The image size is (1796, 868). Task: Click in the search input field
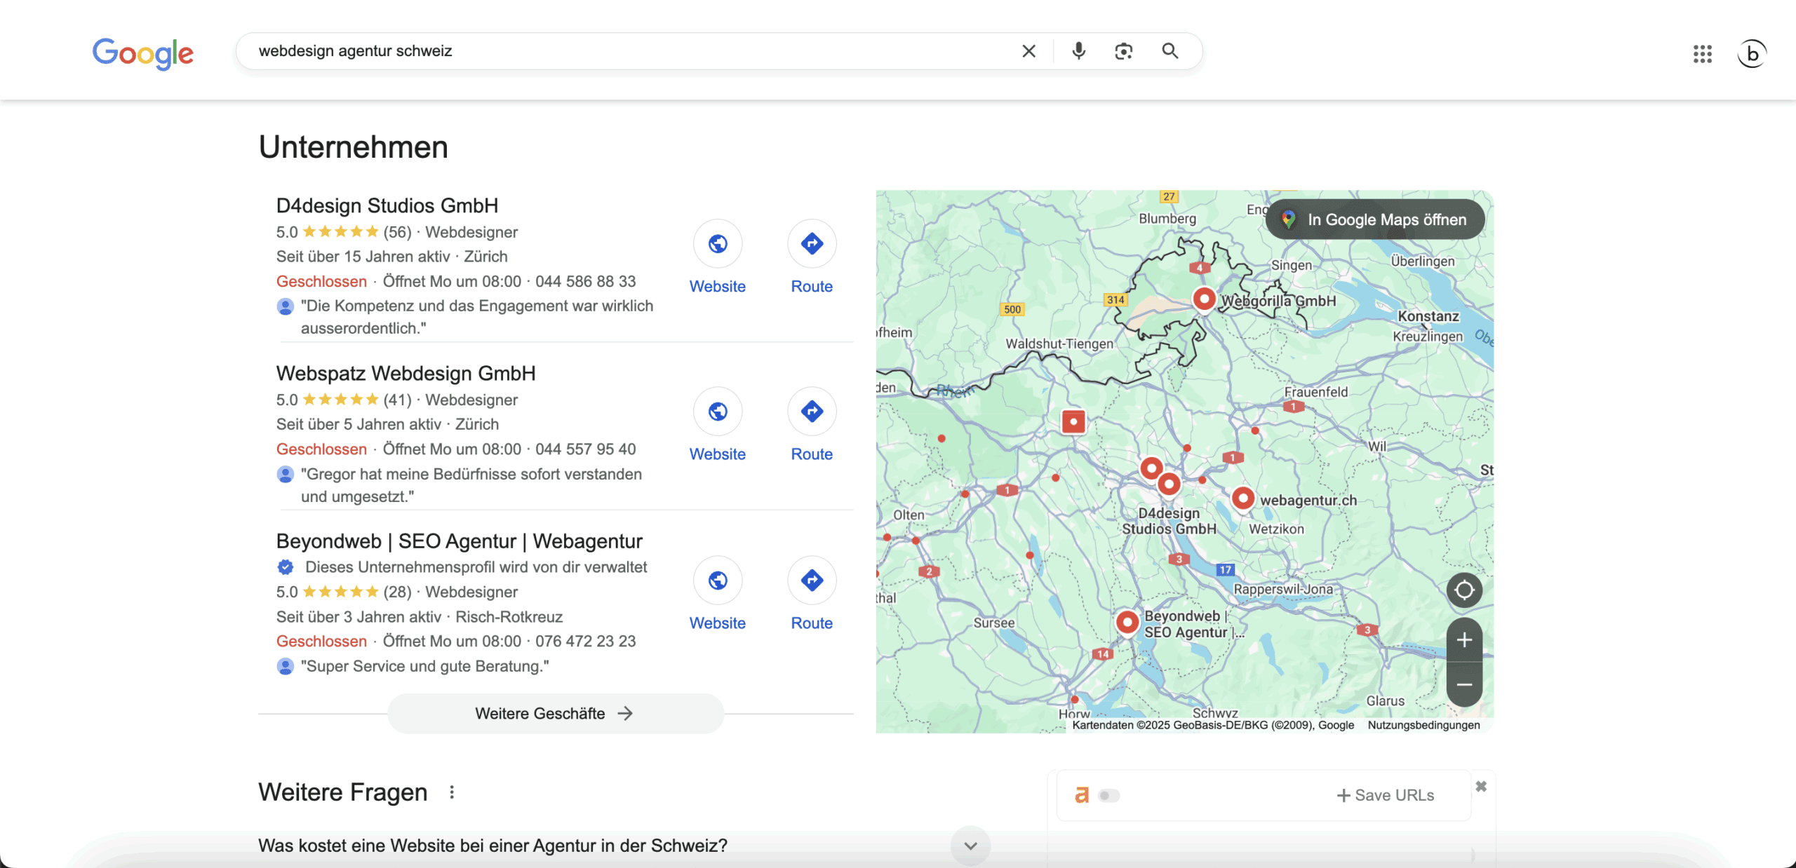[x=631, y=51]
